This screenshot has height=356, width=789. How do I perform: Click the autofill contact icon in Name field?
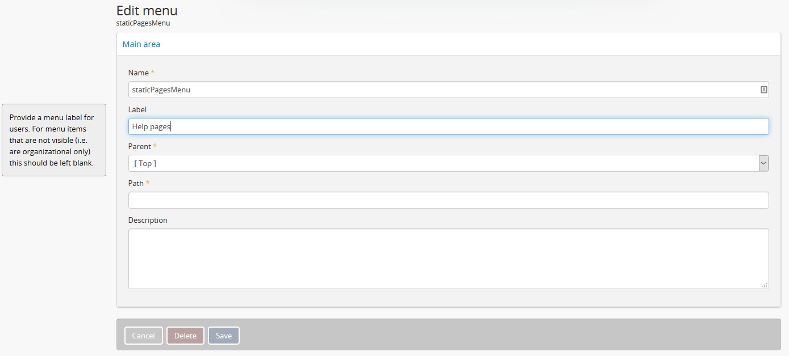[763, 90]
